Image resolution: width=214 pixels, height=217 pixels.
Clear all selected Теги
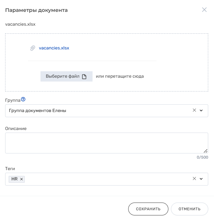[194, 179]
